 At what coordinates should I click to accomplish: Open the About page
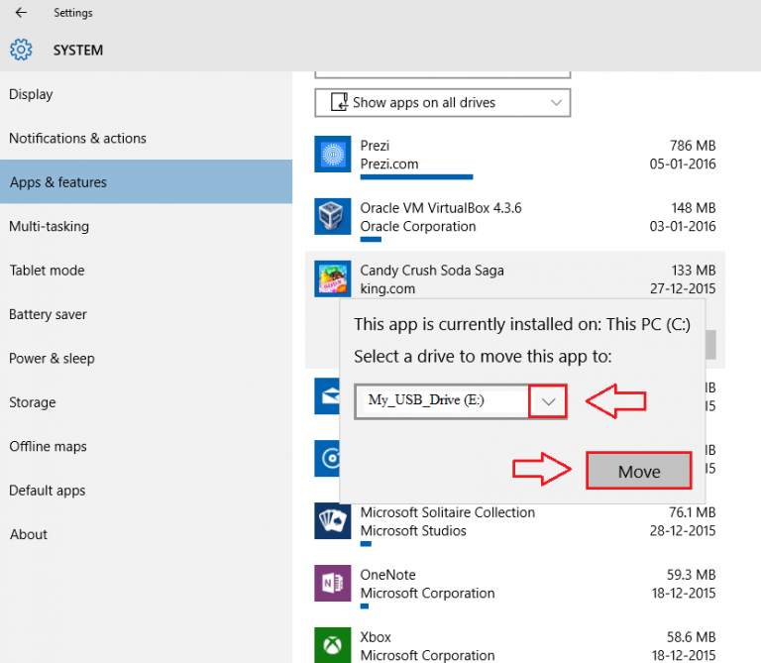(x=29, y=535)
